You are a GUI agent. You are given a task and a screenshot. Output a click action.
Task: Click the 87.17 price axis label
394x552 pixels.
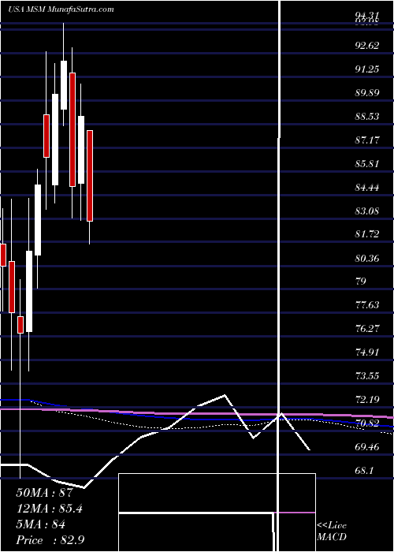point(367,140)
